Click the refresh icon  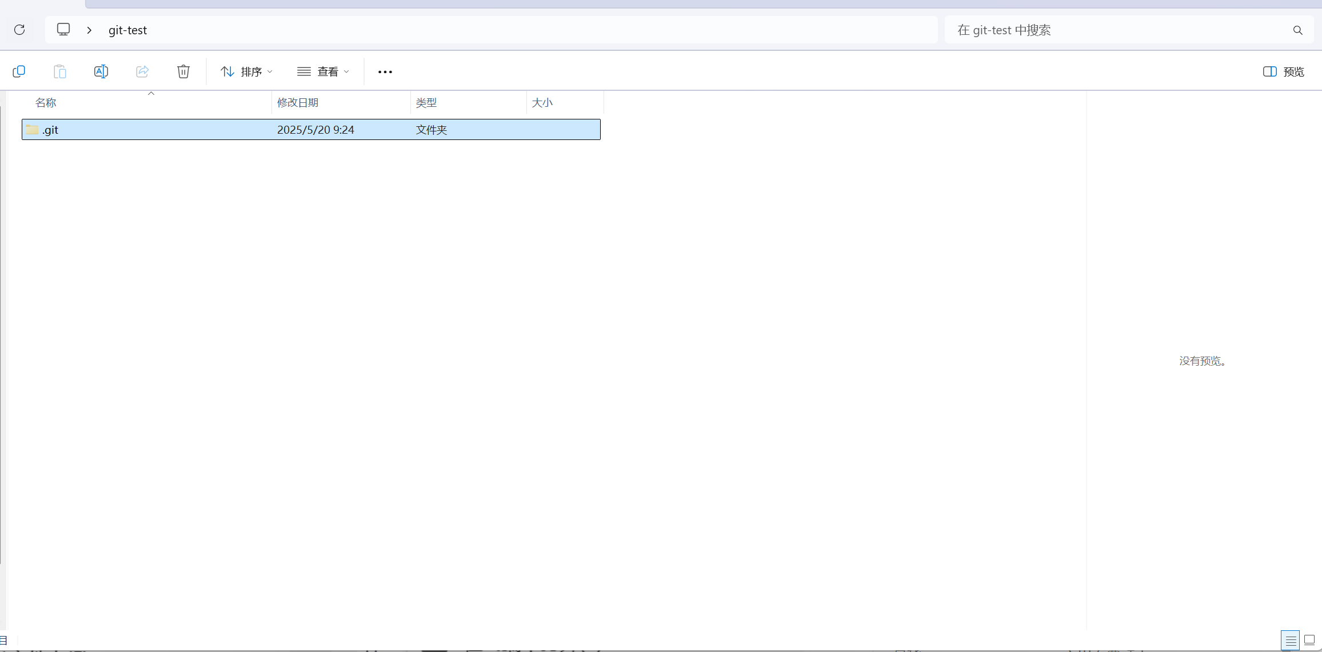pyautogui.click(x=19, y=30)
